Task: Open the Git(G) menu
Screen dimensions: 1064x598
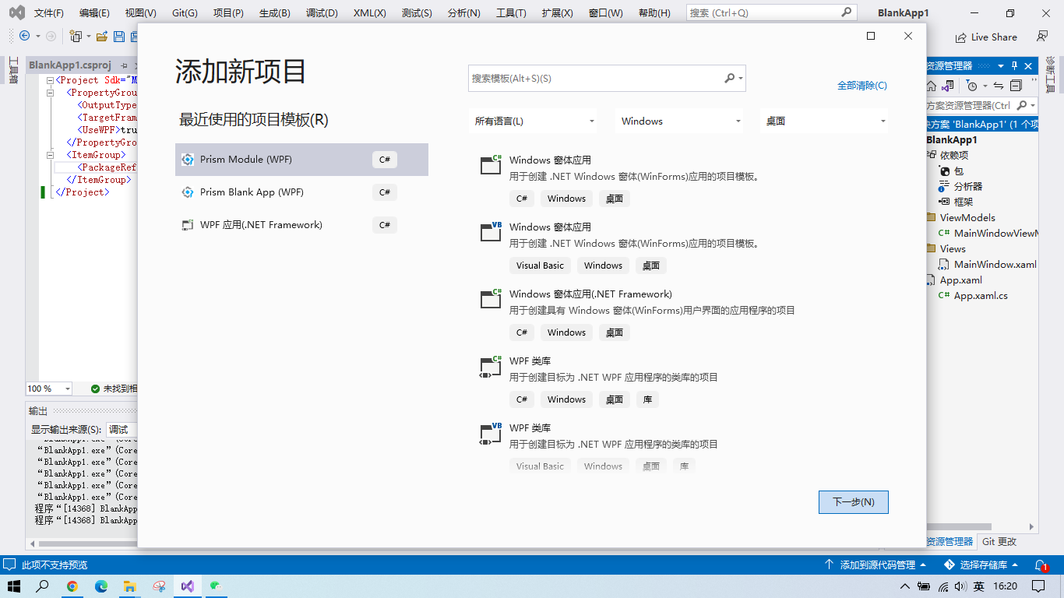Action: (184, 12)
